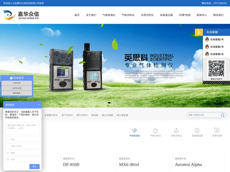Select the 实验室仪器 hexagon icon
Viewport: 230px width, 172px height.
click(x=197, y=130)
